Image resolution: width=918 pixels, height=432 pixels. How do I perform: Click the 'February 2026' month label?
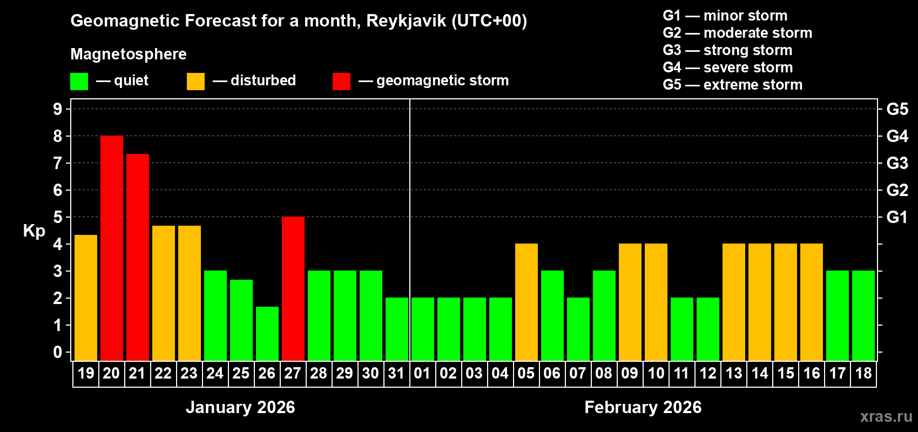(643, 407)
